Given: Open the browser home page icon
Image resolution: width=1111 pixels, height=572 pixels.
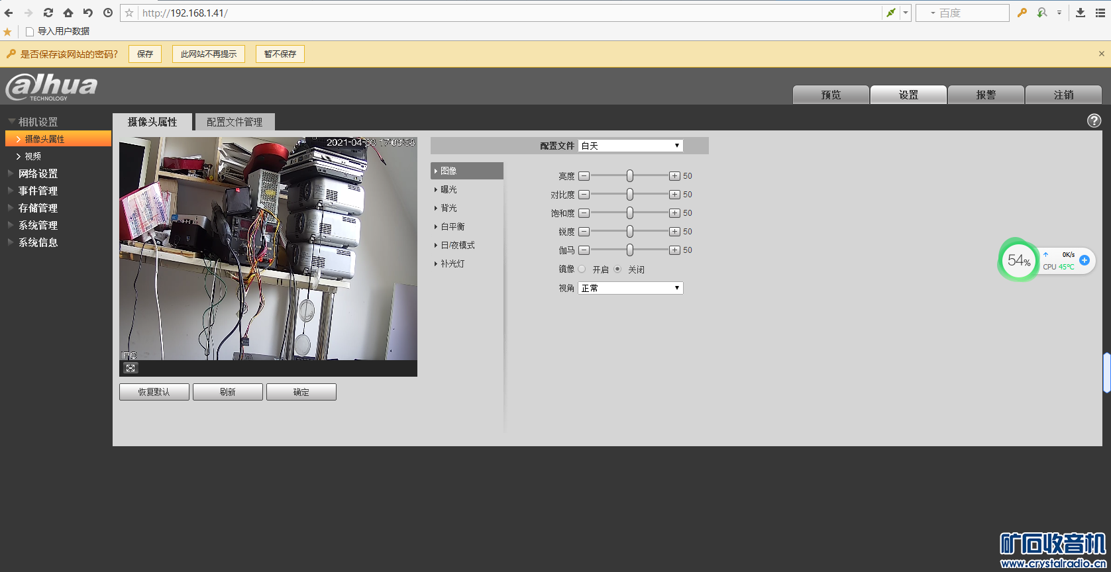Looking at the screenshot, I should 68,13.
